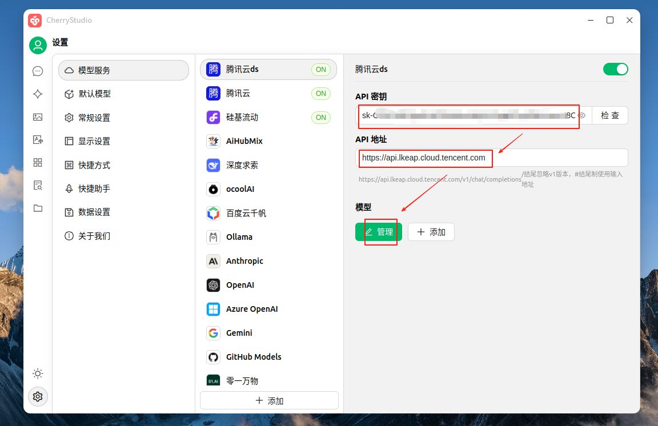Screen dimensions: 658x426
Task: Open Settings via gear icon
Action: (38, 396)
